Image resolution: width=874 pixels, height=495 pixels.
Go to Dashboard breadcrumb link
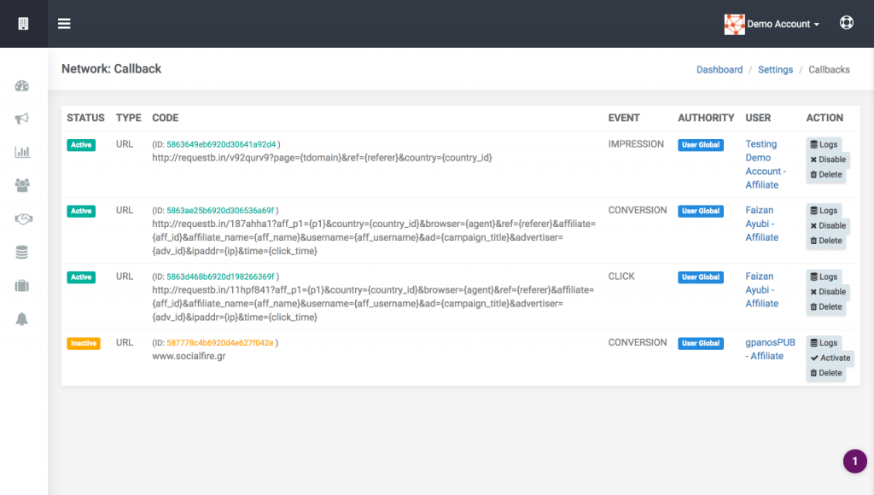[720, 70]
